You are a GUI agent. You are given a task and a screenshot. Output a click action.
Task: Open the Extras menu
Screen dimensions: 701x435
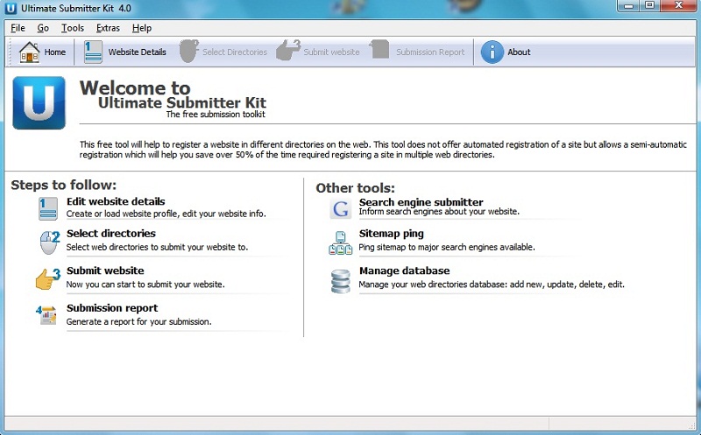coord(108,28)
